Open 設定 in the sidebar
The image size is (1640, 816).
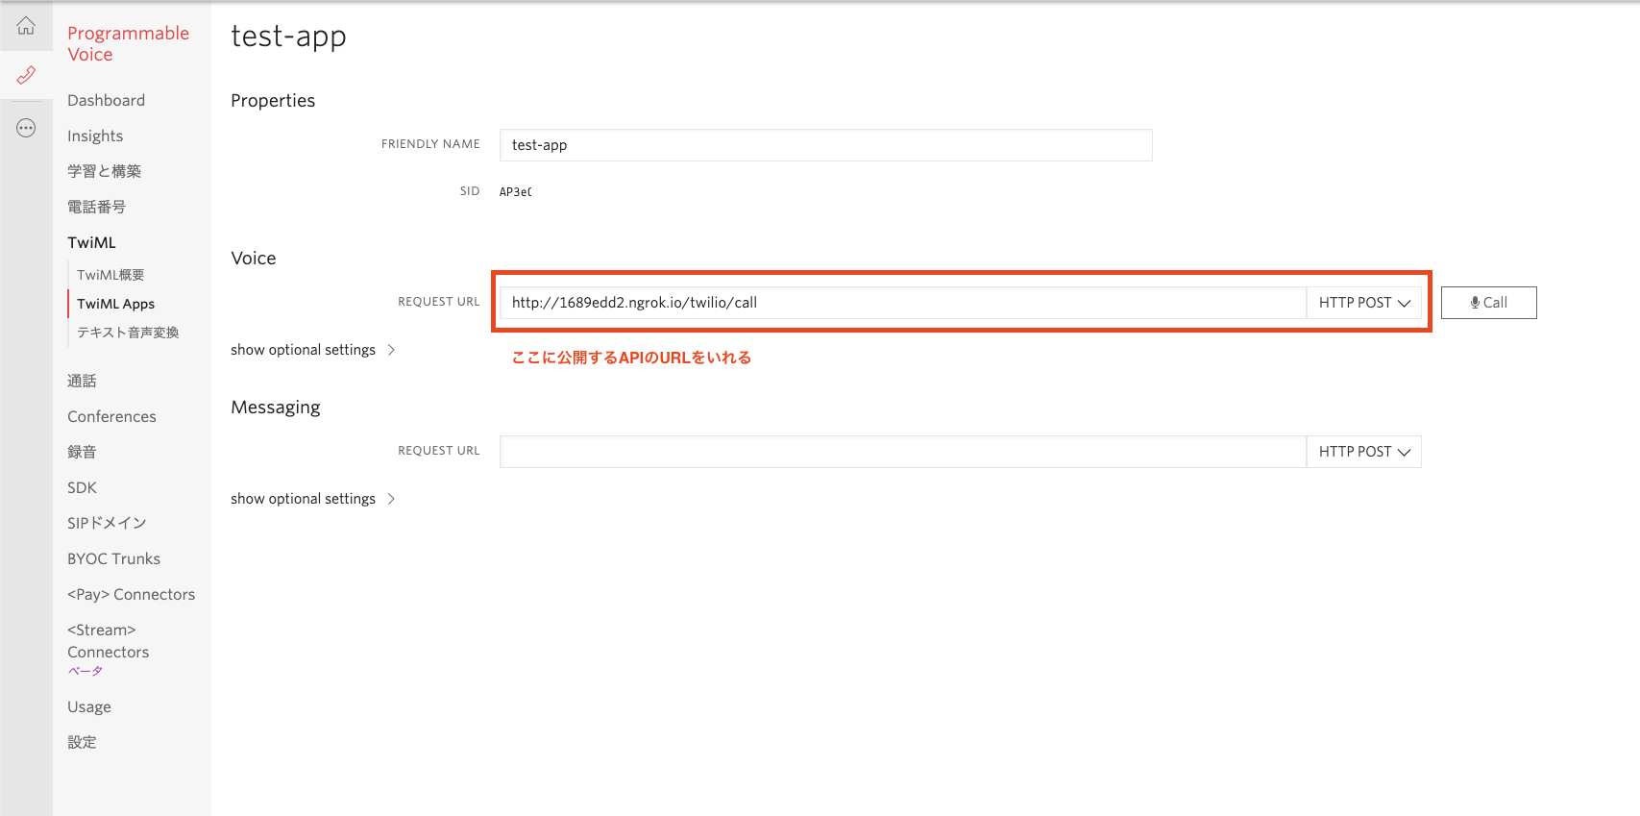tap(82, 742)
